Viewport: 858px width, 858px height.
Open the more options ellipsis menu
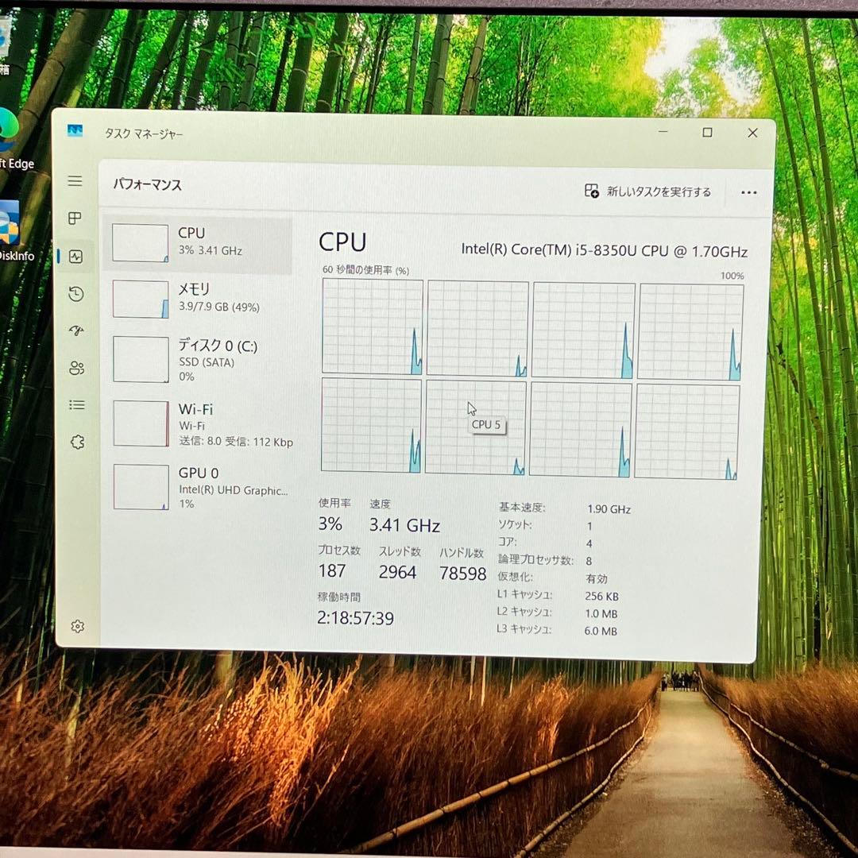tap(748, 192)
